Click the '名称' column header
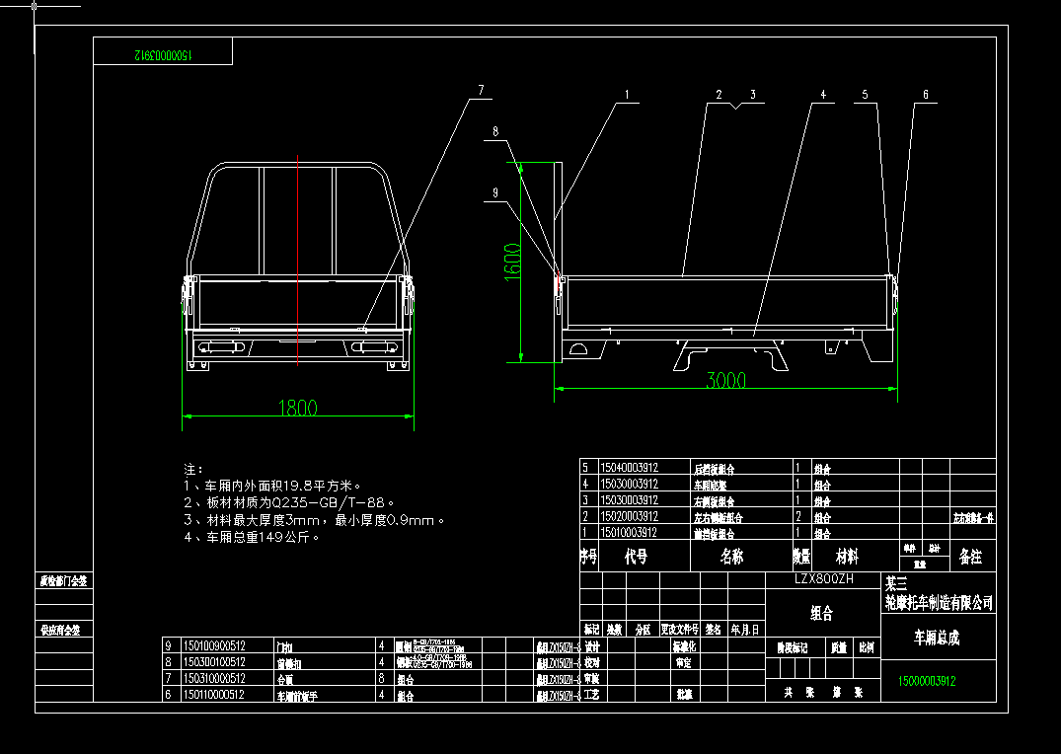This screenshot has height=754, width=1061. (x=731, y=557)
